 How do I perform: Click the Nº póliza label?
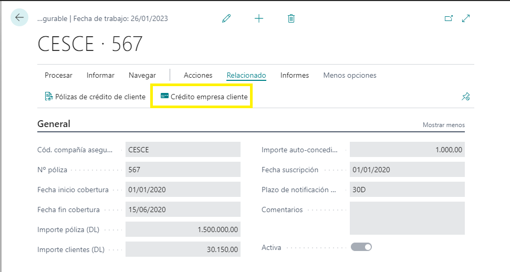pyautogui.click(x=53, y=170)
